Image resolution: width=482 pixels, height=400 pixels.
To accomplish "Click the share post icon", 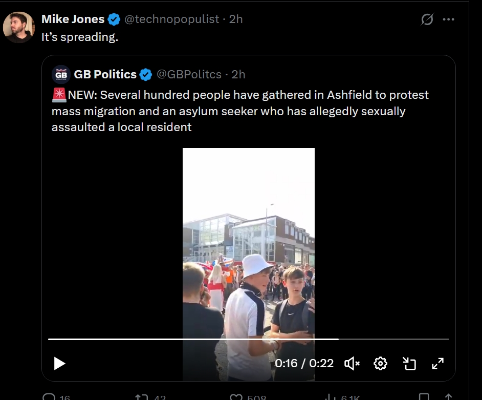I will (x=448, y=397).
